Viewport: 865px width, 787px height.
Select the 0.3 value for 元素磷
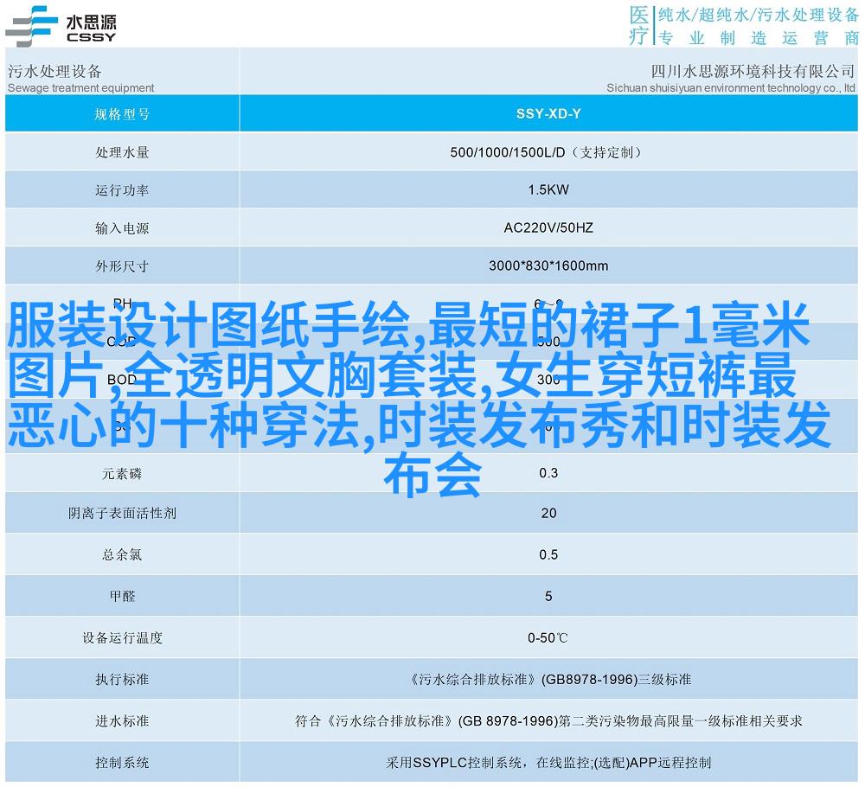click(548, 473)
